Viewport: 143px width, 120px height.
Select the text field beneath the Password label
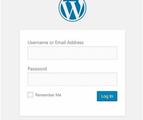[x=72, y=79]
